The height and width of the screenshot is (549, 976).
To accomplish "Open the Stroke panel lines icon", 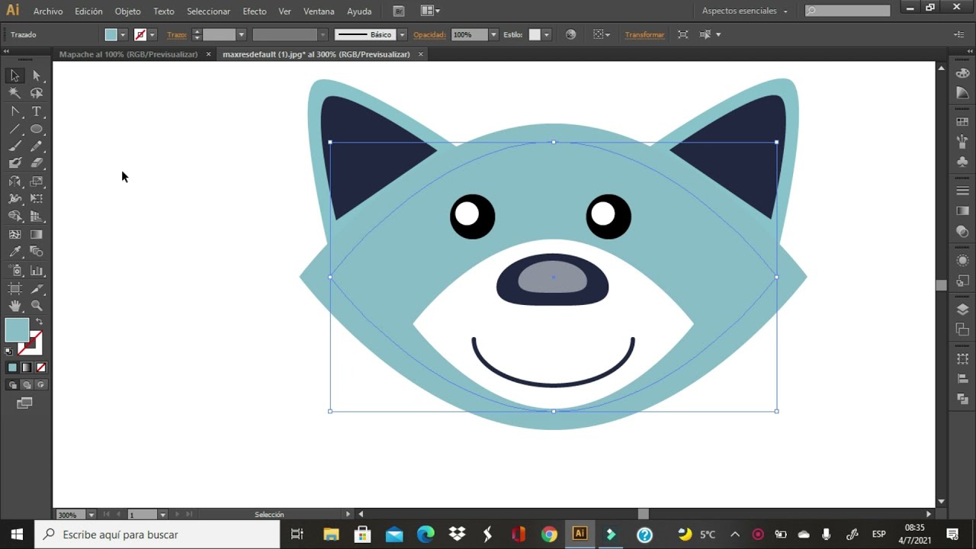I will pos(962,191).
